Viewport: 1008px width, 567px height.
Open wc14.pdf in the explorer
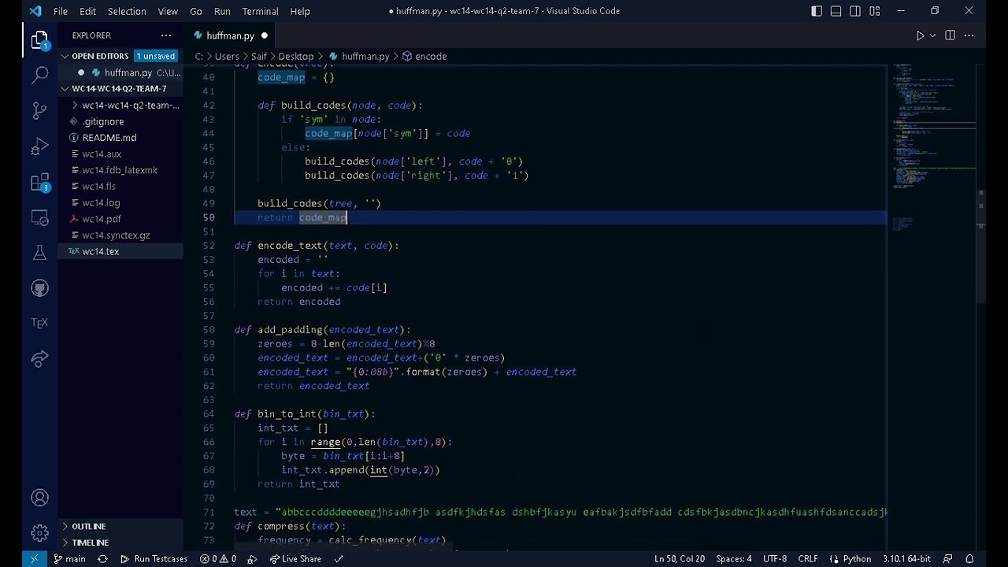[x=102, y=219]
